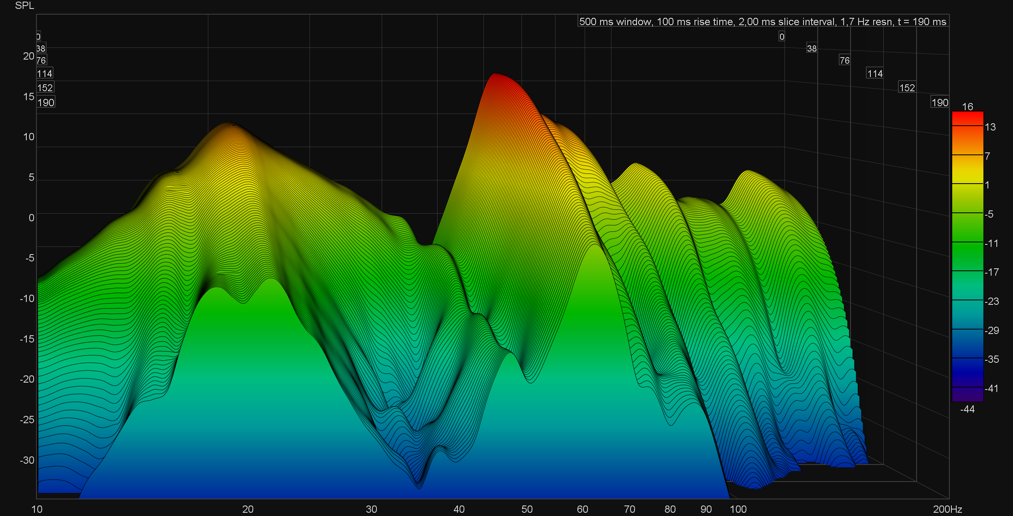The image size is (1013, 516).
Task: Click the 13 label beside color scale
Action: tap(990, 127)
